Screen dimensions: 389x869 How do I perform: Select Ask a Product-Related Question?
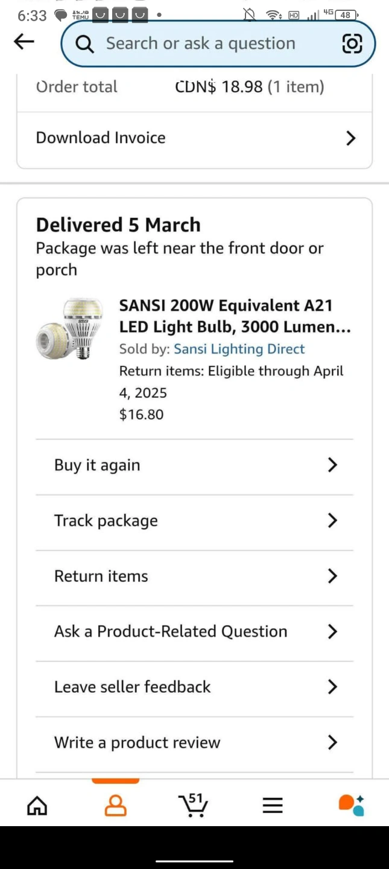coord(171,632)
